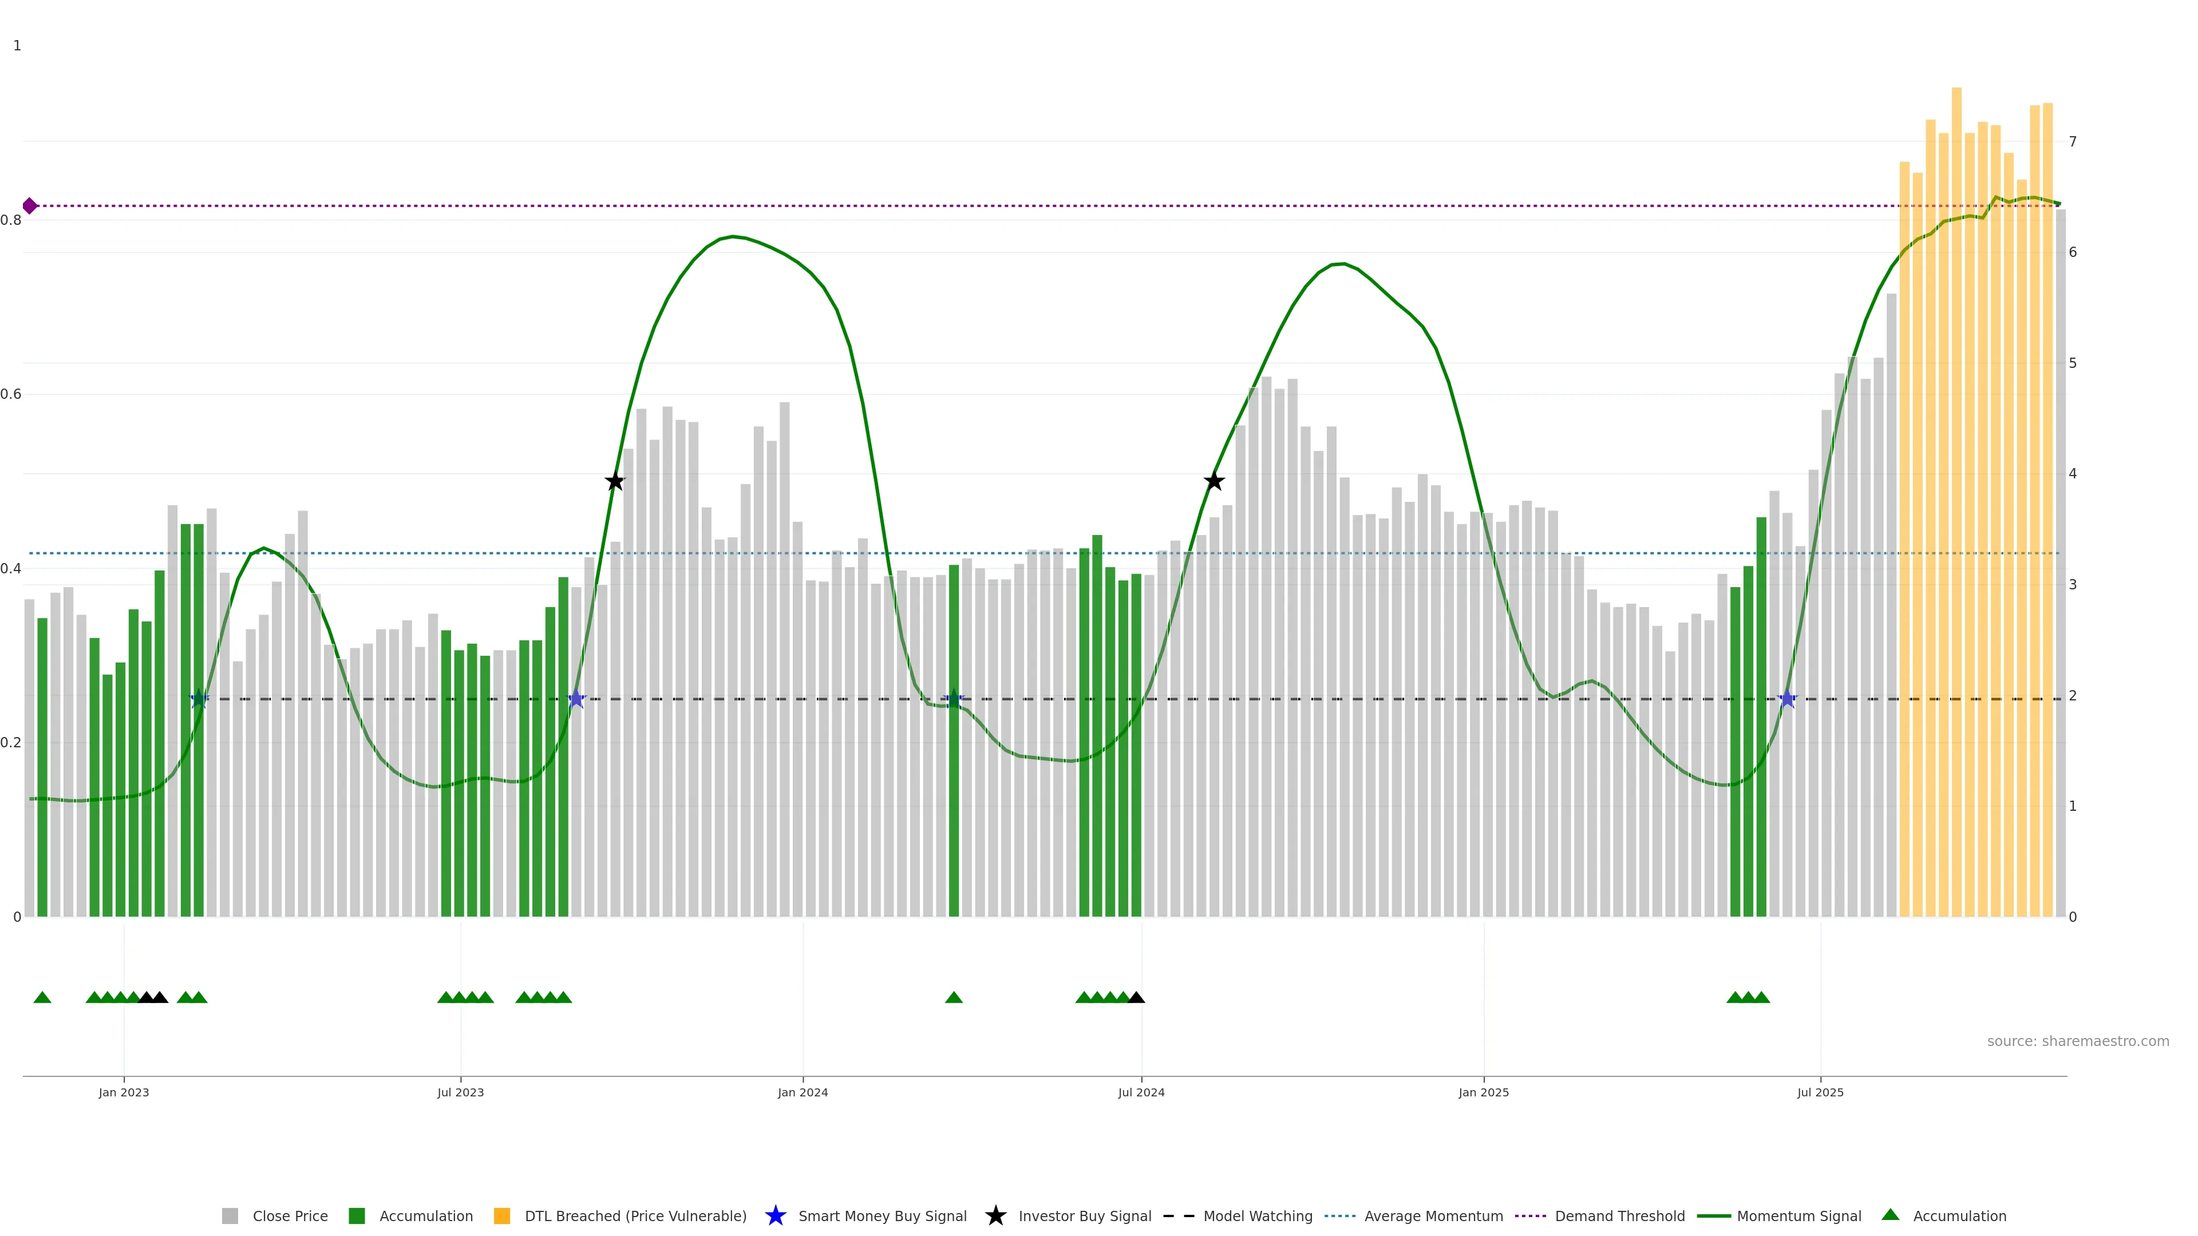Click the lone green accumulation triangle in early 2024

click(x=954, y=997)
